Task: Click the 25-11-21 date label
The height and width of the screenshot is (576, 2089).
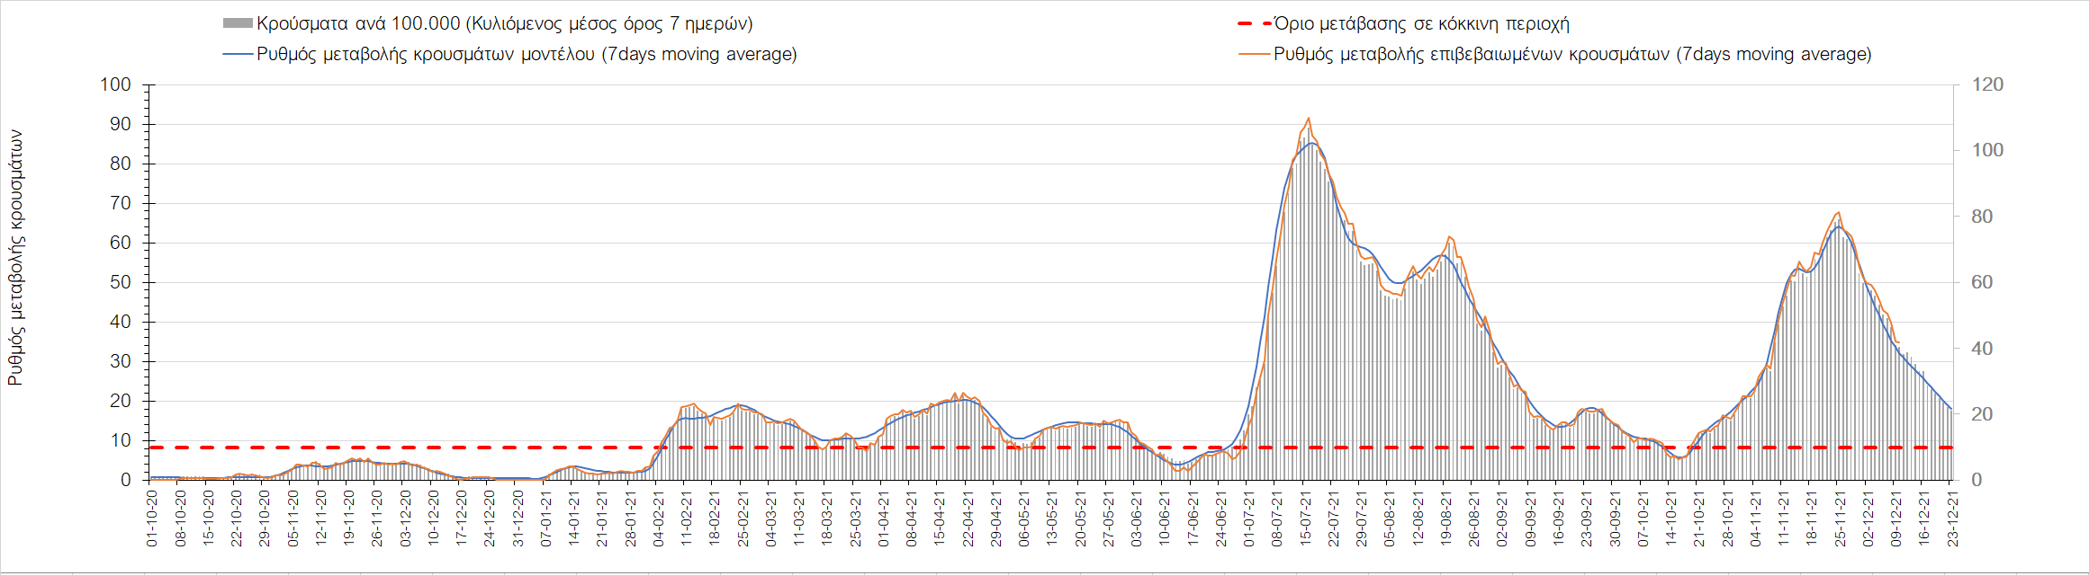Action: click(x=1839, y=517)
